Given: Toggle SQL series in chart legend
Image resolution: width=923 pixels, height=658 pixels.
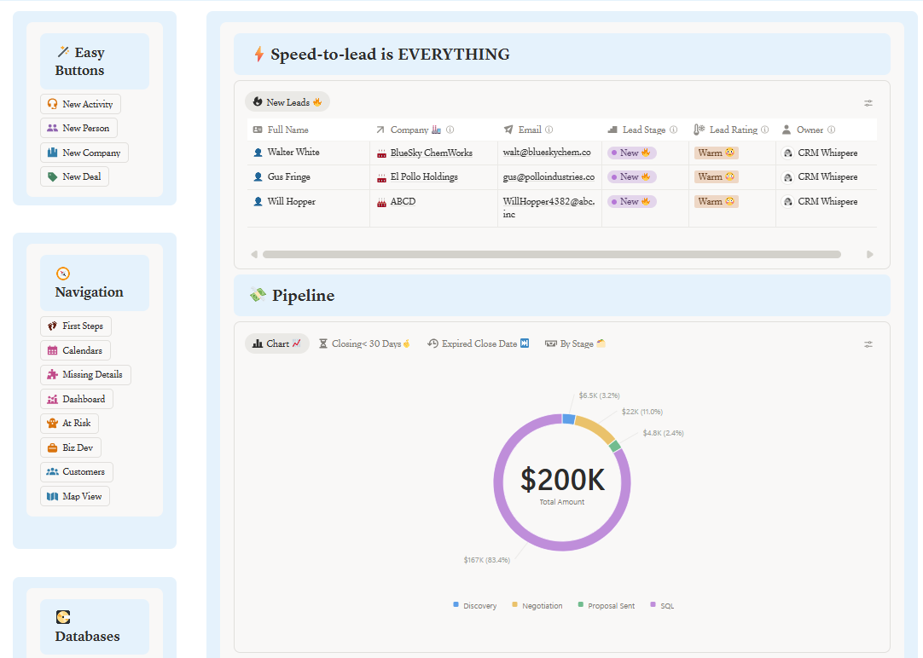Looking at the screenshot, I should tap(662, 605).
